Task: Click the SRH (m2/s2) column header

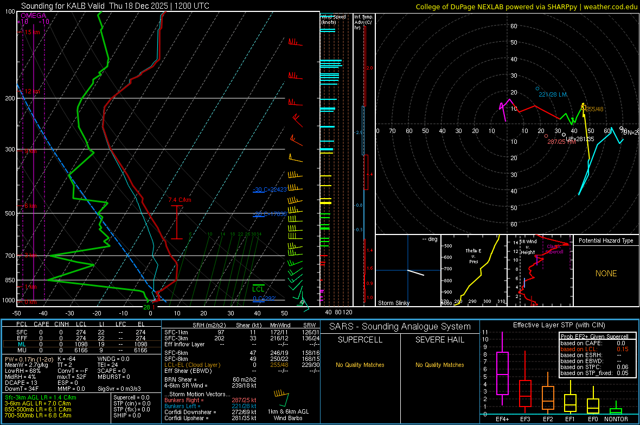Action: pos(209,325)
